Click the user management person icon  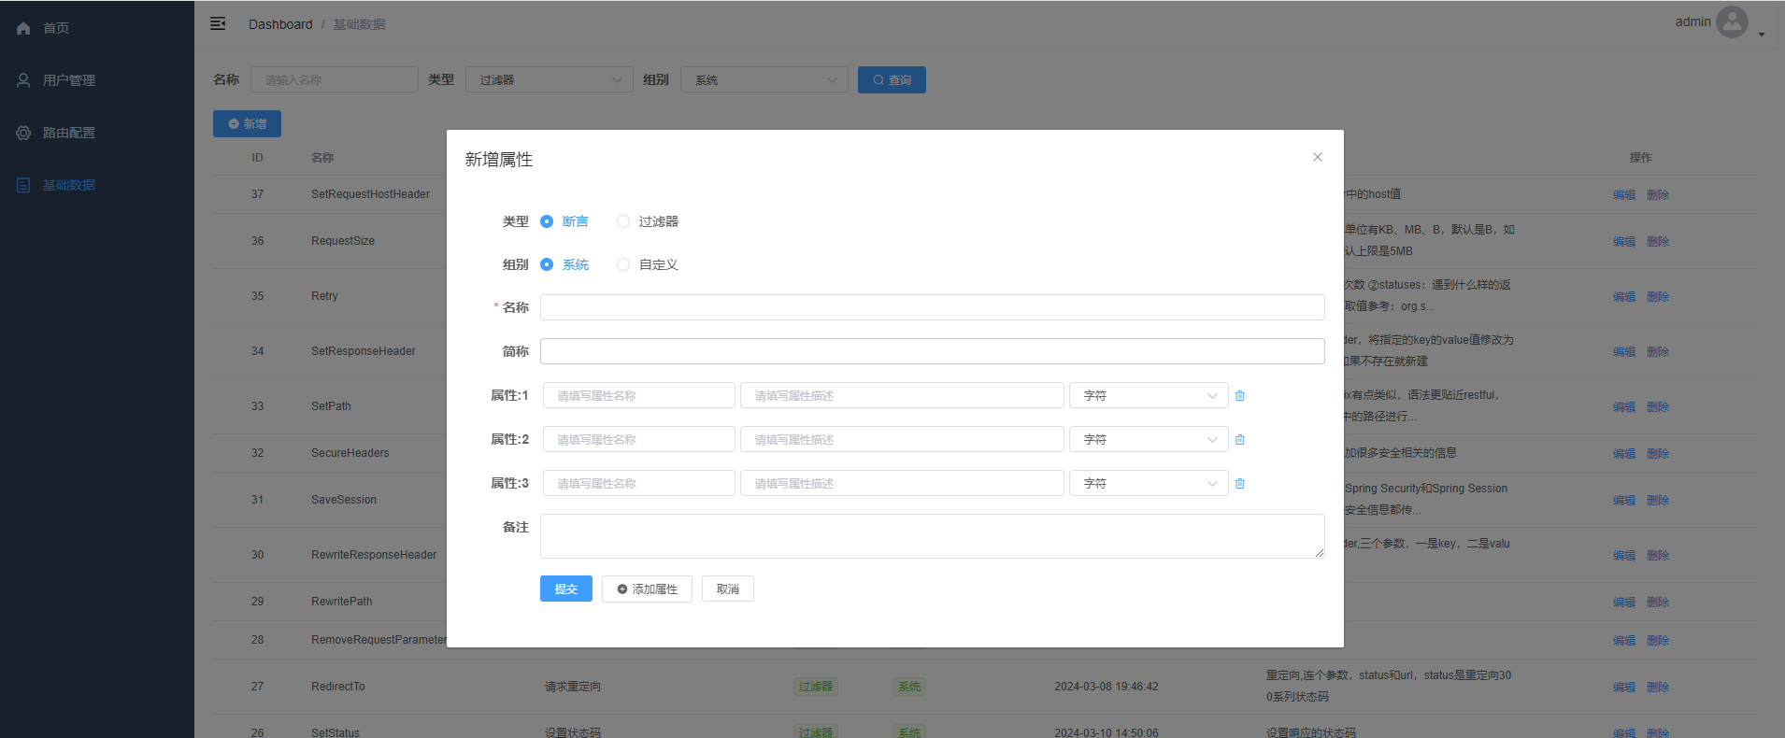pyautogui.click(x=23, y=80)
